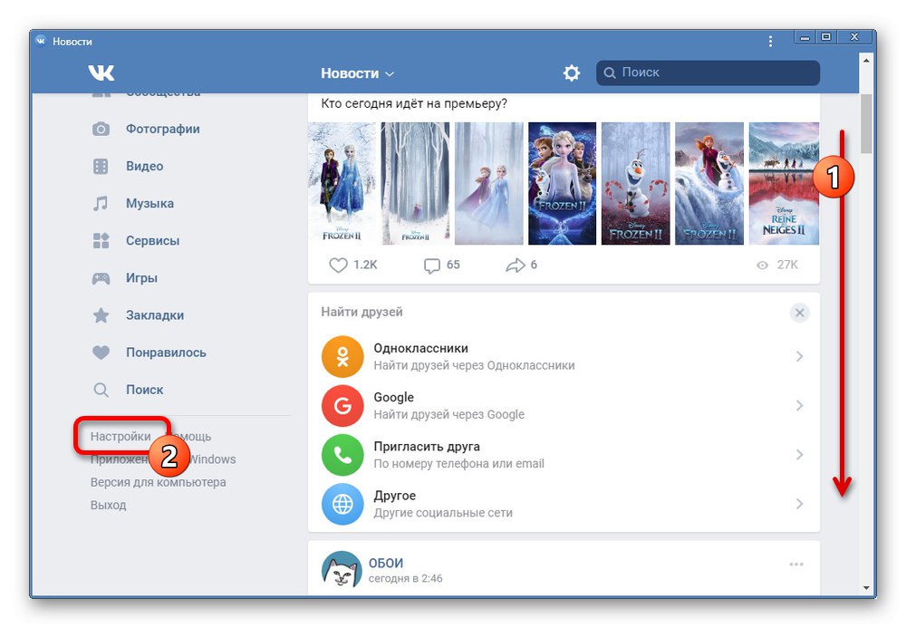The image size is (906, 628).
Task: Click the gamepad icon beside Игры
Action: [101, 278]
